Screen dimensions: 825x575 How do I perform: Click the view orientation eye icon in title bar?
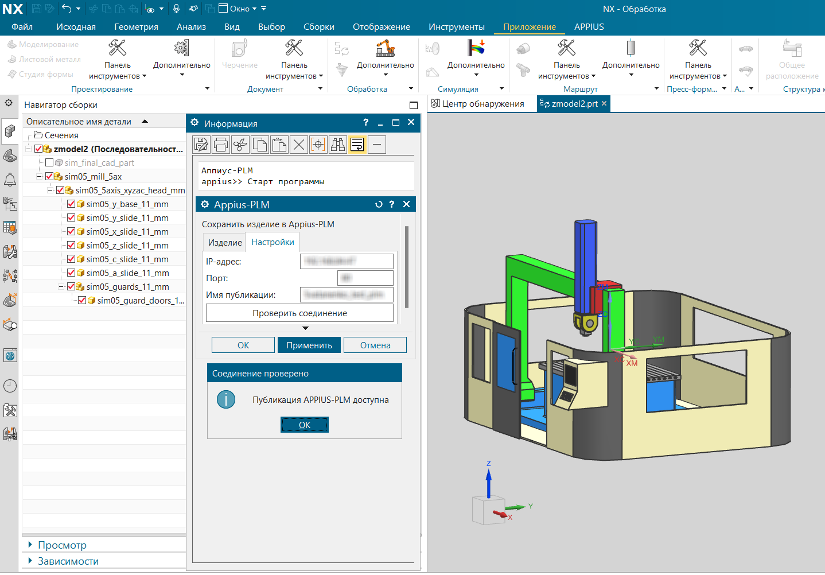(150, 9)
